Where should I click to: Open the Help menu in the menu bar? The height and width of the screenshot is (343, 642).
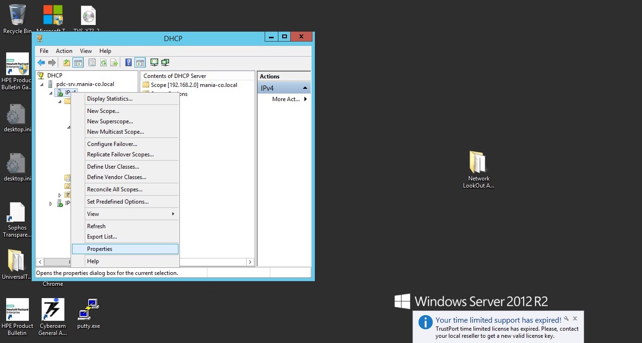(x=105, y=51)
